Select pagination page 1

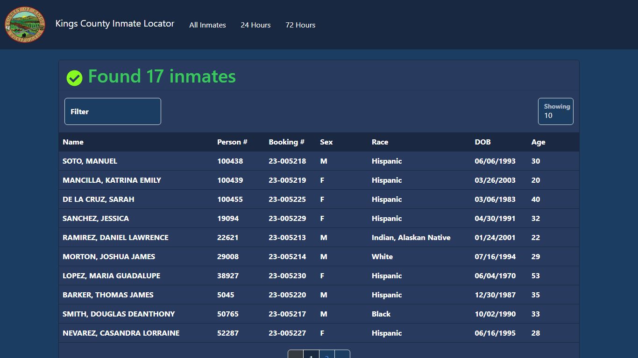click(311, 355)
